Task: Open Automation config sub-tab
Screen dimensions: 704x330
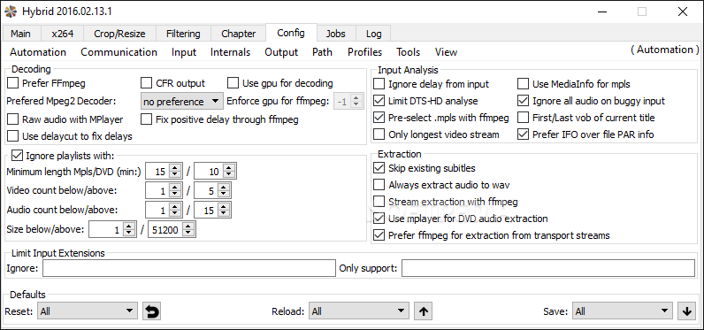Action: [38, 52]
